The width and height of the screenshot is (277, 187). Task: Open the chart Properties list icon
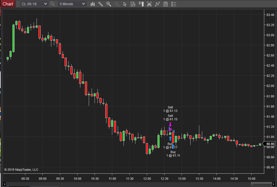[174, 4]
